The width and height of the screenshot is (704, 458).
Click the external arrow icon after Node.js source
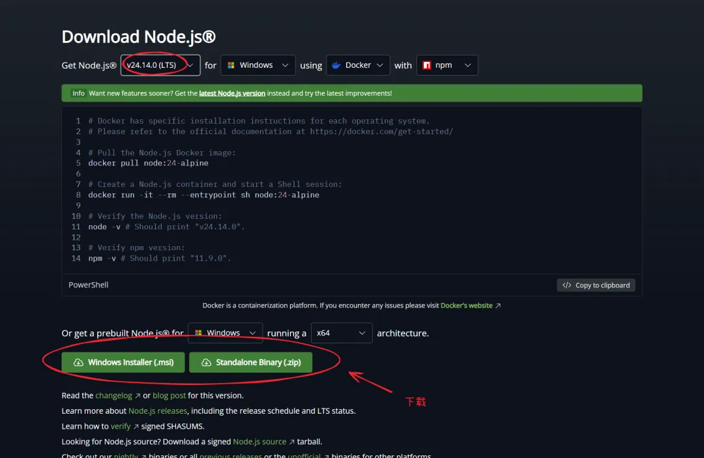pyautogui.click(x=291, y=442)
